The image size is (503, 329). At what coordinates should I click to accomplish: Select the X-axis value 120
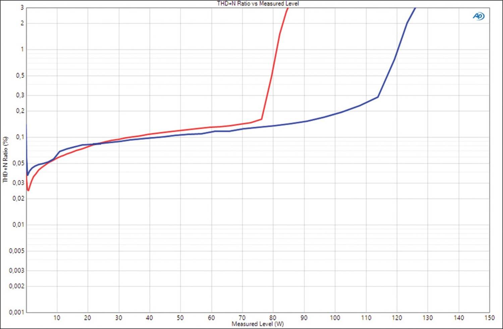click(397, 318)
